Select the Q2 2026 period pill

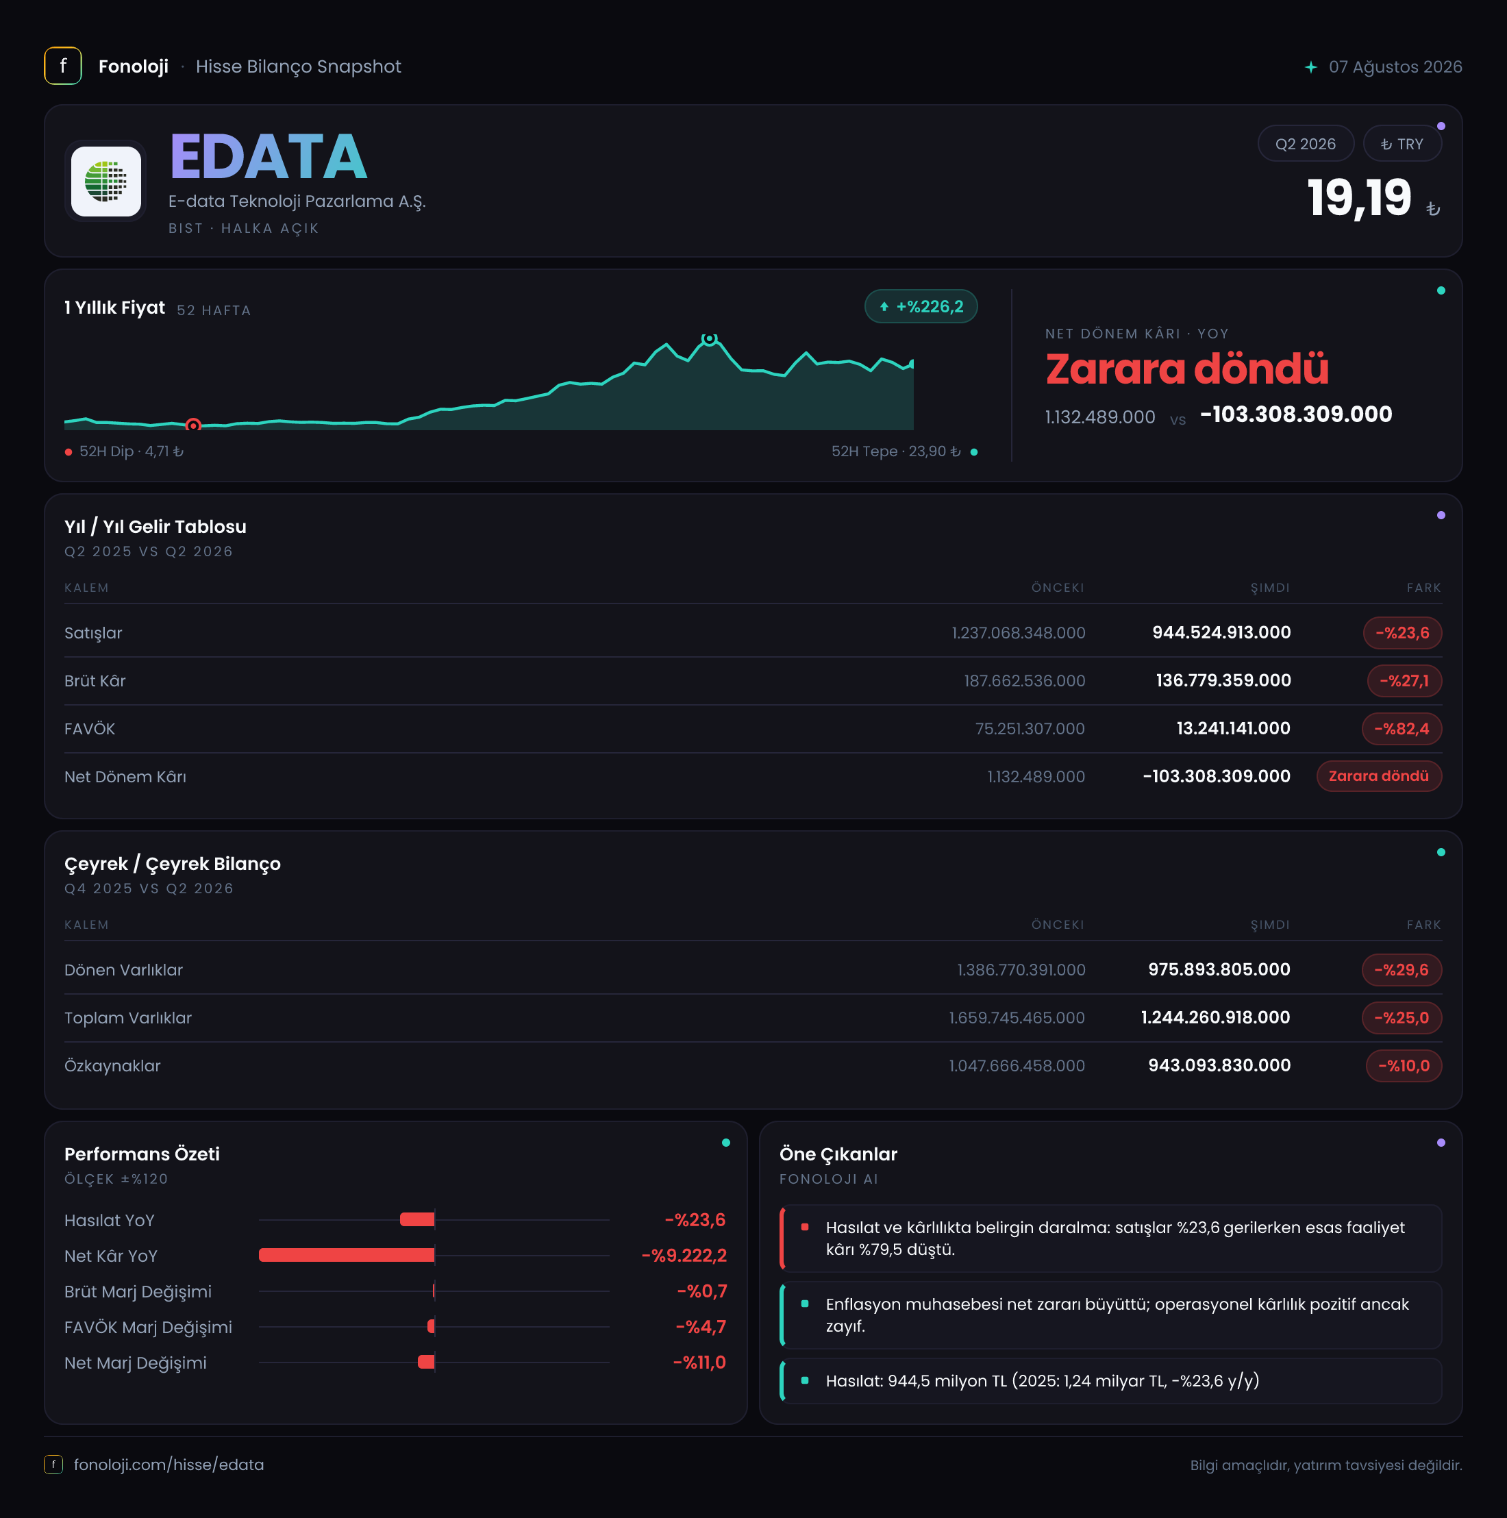click(1305, 144)
